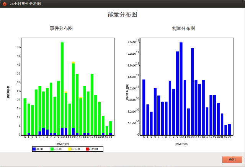
Task: Close the 24小时事件分析图 window
Action: pos(4,3)
